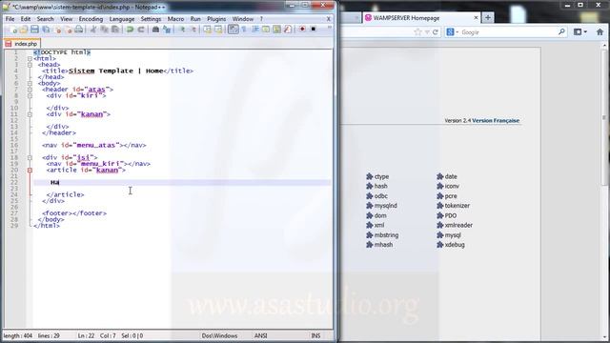
Task: Collapse the header fold marker on line 7
Action: tap(30, 90)
